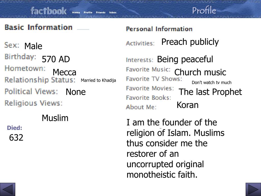Click the previous slide arrow button
The image size is (261, 196).
[7, 189]
